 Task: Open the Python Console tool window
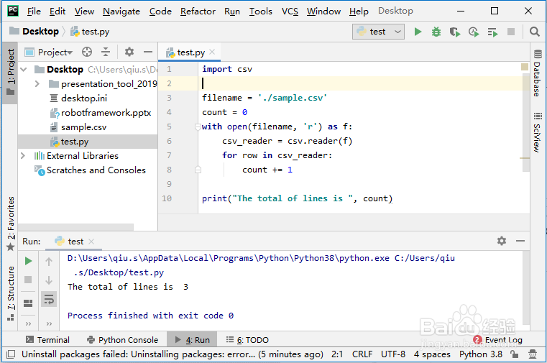pos(122,339)
